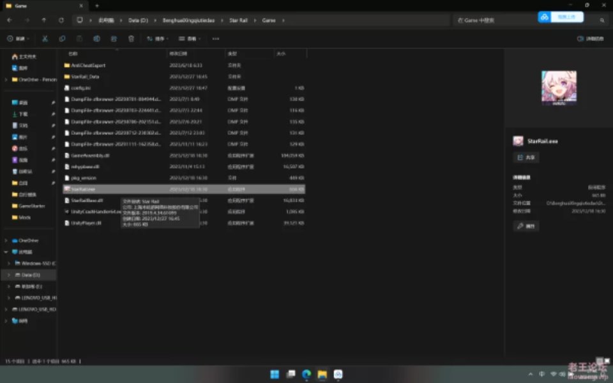The height and width of the screenshot is (383, 613).
Task: Expand the (E:) volume tree node
Action: click(9, 287)
